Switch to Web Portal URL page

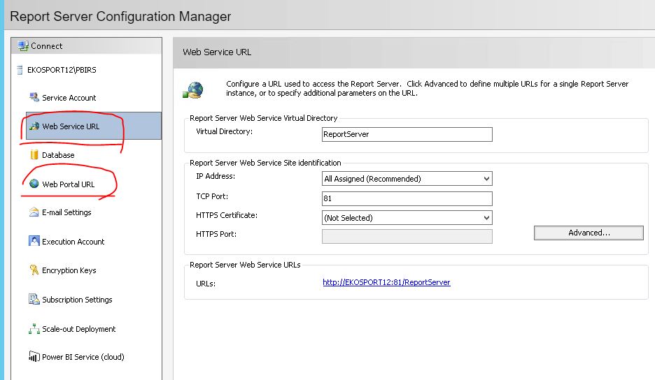coord(68,184)
